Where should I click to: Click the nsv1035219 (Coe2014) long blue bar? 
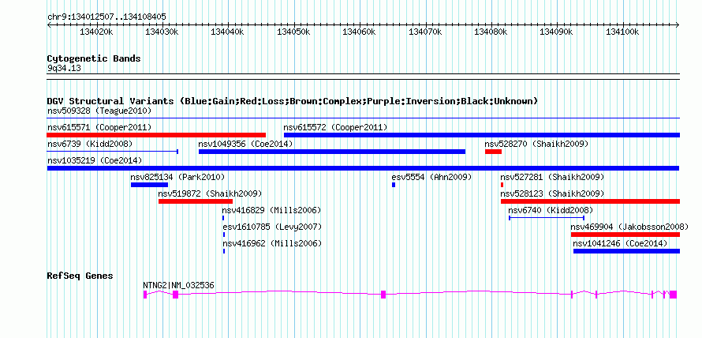[x=363, y=168]
